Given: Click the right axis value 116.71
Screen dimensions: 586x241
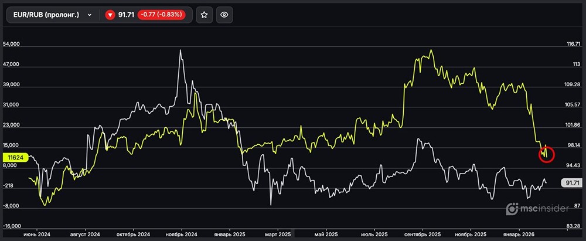Looking at the screenshot, I should tap(574, 44).
